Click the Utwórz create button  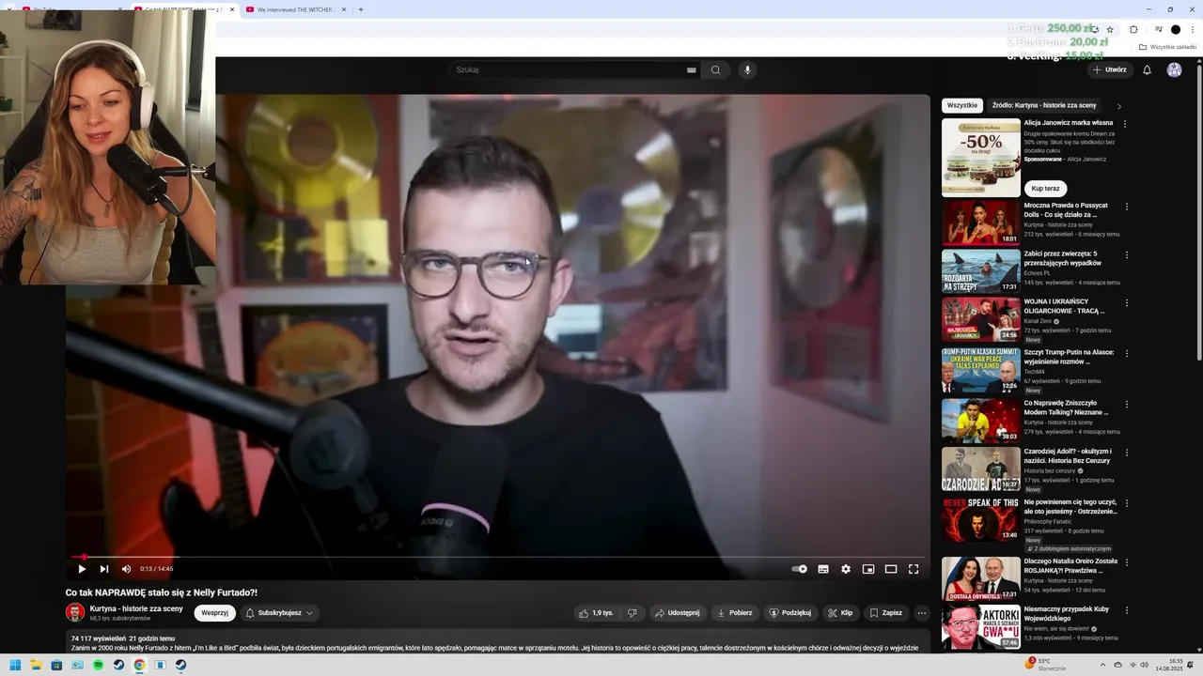1109,69
